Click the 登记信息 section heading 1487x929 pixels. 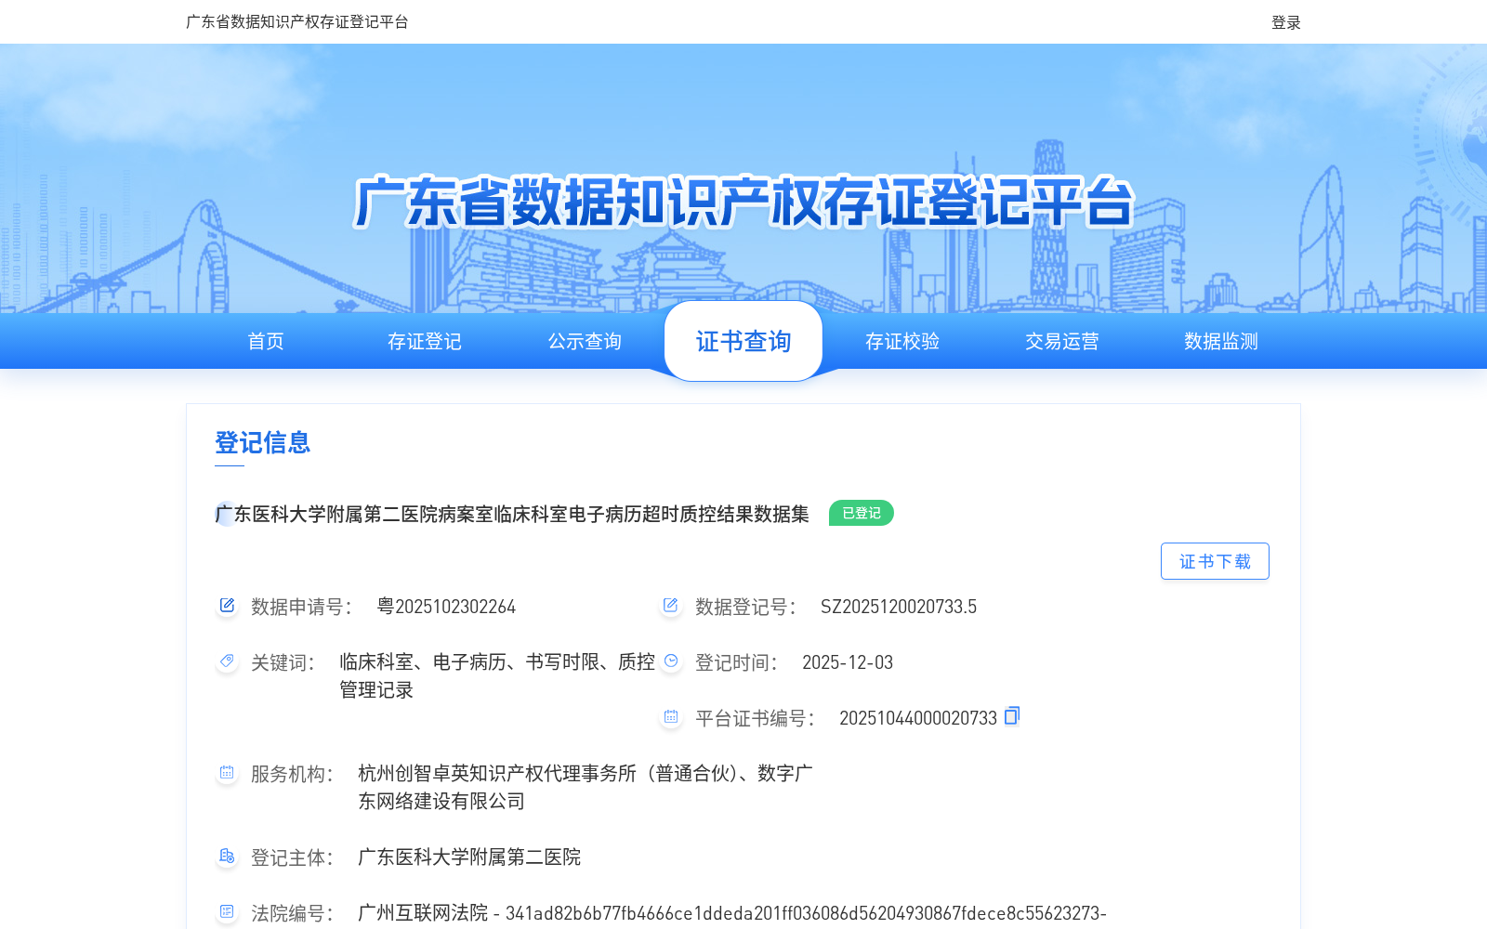[263, 442]
